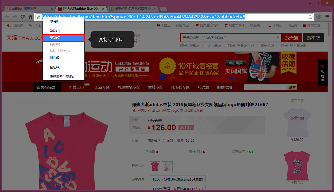Choose 复制(C) from the context menu
This screenshot has width=334, height=192.
pos(64,38)
